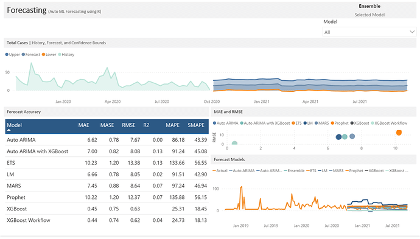Click the MAE and RMSE section title
420x239 pixels.
coord(228,112)
